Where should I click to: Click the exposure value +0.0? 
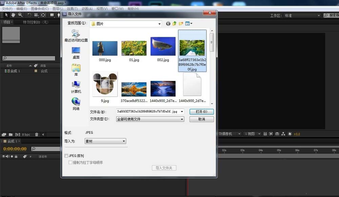(x=297, y=134)
